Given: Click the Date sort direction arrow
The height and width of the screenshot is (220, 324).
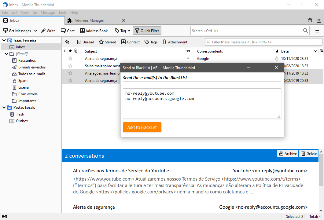Looking at the screenshot, I should pyautogui.click(x=315, y=51).
